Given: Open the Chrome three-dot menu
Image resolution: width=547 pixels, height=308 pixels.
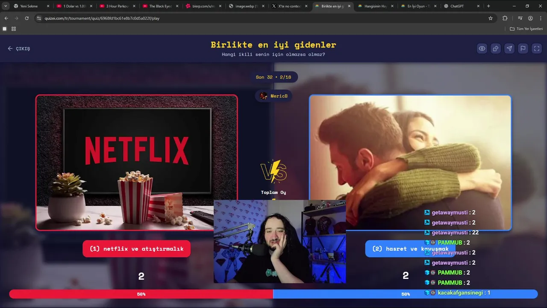Looking at the screenshot, I should pyautogui.click(x=541, y=18).
